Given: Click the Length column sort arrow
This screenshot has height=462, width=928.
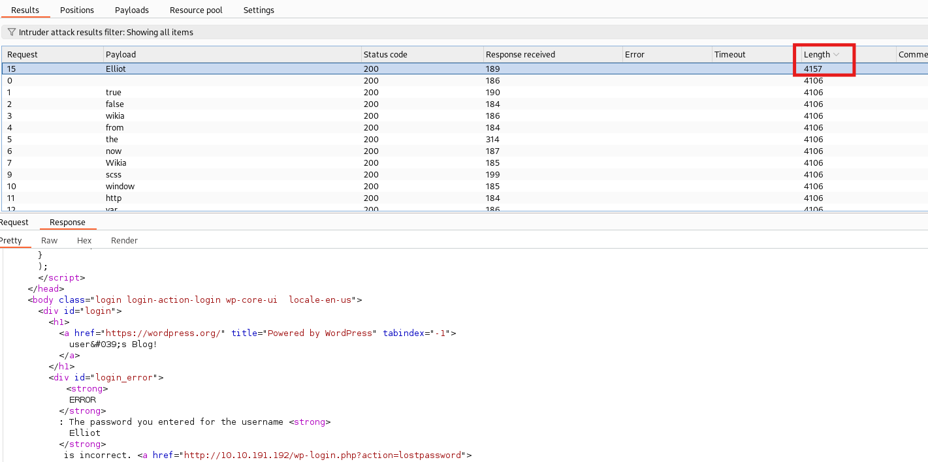Looking at the screenshot, I should tap(837, 55).
